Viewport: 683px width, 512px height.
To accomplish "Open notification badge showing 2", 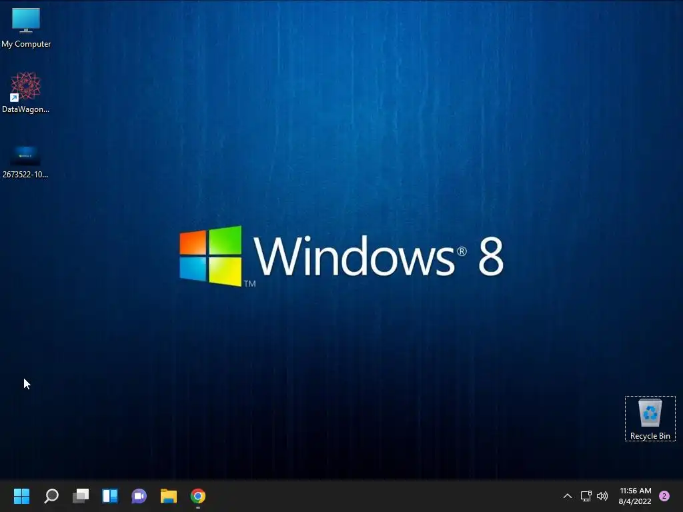I will tap(664, 496).
